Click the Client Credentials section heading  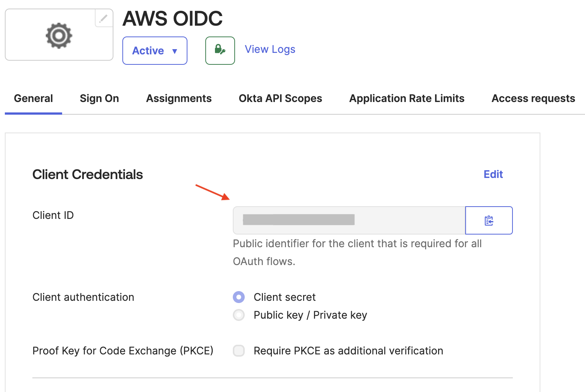[87, 174]
